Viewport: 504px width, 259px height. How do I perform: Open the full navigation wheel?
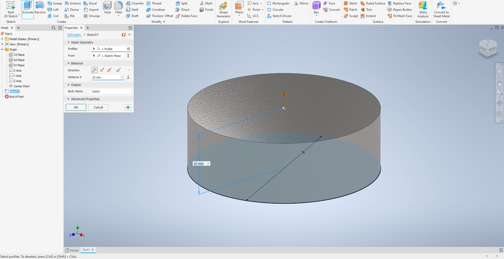499,71
